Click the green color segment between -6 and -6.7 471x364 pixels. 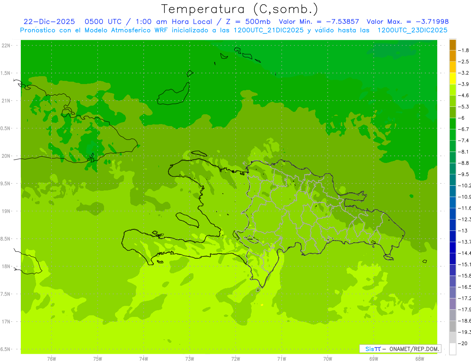tap(453, 123)
